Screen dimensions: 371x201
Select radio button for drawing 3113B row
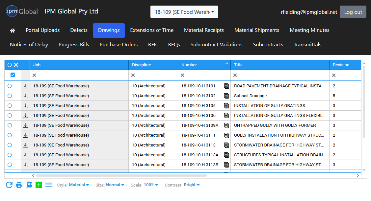coord(10,165)
